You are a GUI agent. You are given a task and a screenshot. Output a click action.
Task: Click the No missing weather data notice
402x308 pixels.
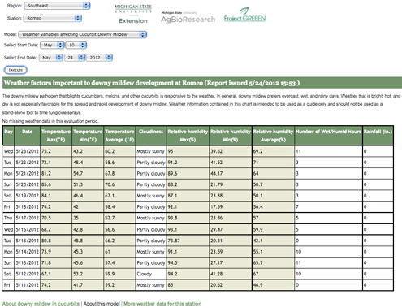(50, 121)
